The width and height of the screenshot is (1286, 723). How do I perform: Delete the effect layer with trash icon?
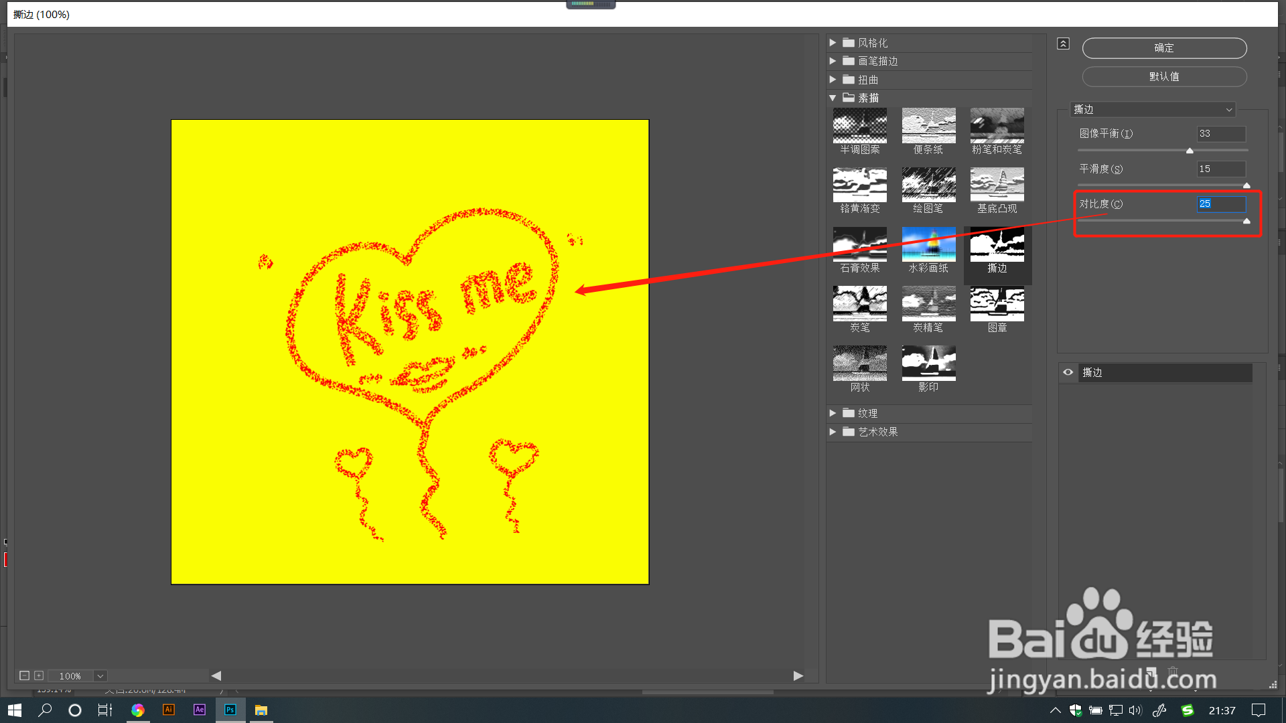pos(1173,671)
